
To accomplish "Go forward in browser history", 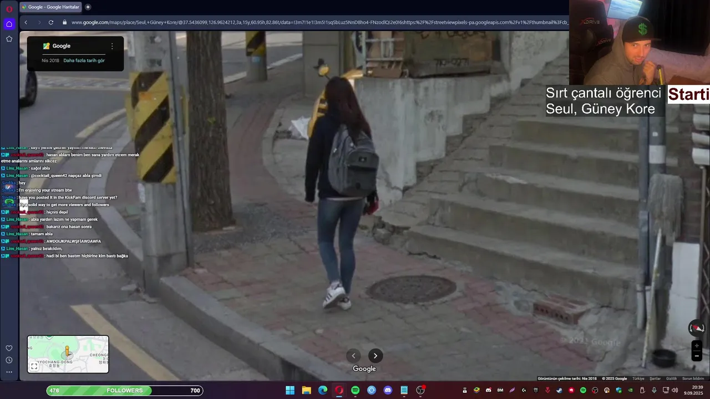I will click(x=39, y=22).
